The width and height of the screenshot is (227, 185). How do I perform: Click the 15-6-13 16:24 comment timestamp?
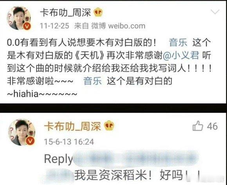point(69,142)
